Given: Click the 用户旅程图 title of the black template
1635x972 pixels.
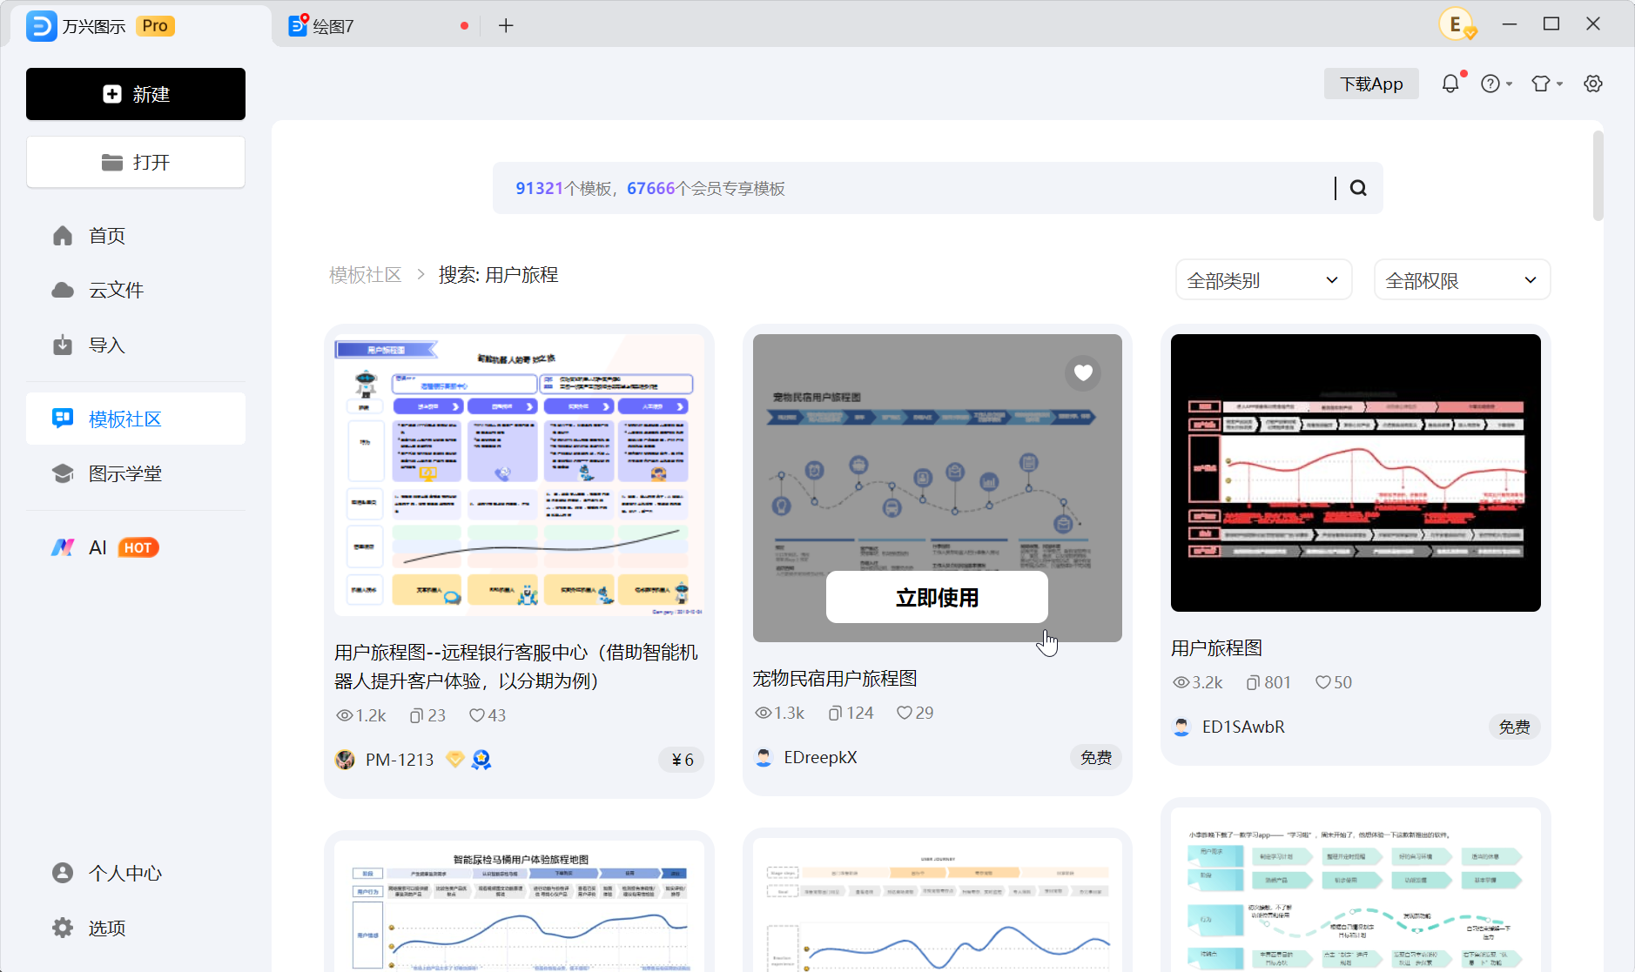Looking at the screenshot, I should (1216, 648).
